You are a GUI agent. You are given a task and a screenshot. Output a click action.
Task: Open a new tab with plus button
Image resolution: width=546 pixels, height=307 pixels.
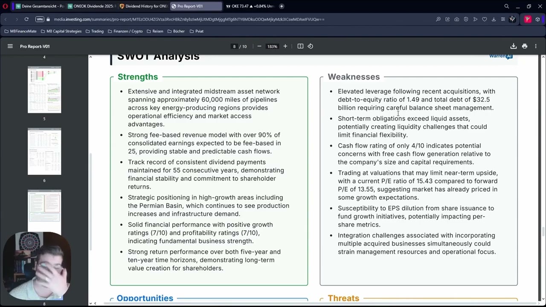click(x=282, y=6)
